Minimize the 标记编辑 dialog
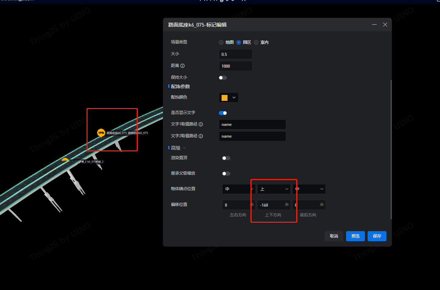This screenshot has width=440, height=290. click(x=374, y=25)
